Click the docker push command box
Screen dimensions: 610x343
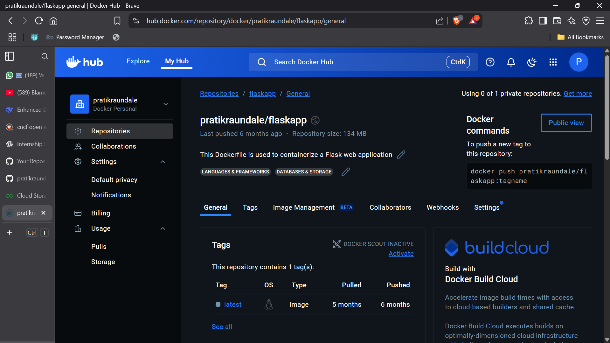529,176
